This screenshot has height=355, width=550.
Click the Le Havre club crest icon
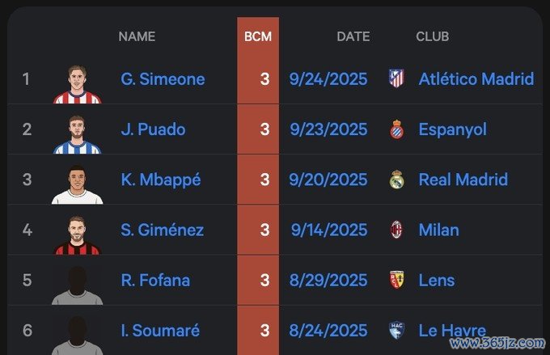coord(396,331)
